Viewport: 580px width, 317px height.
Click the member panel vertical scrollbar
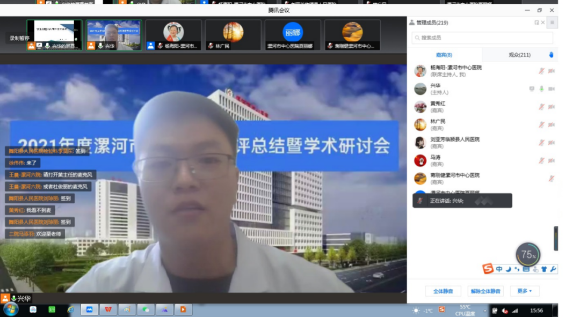click(x=556, y=238)
